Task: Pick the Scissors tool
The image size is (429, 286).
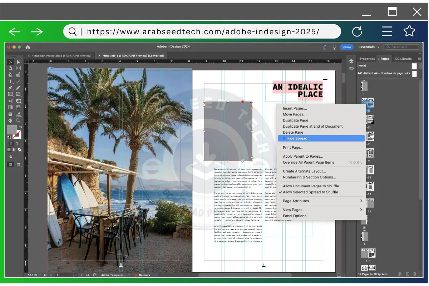Action: tap(10, 101)
